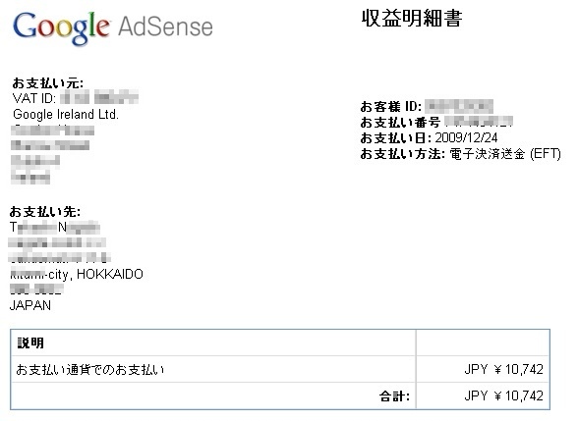Click the Google Ireland Ltd. text

[x=66, y=115]
